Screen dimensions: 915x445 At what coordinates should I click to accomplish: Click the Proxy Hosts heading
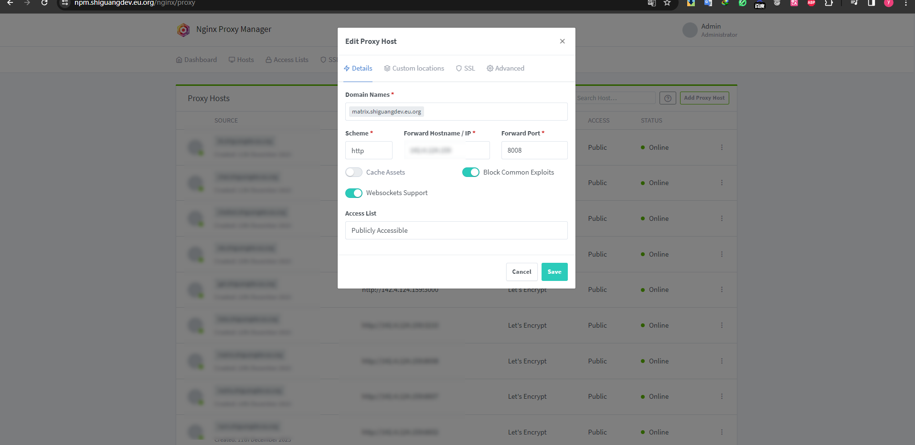coord(209,99)
